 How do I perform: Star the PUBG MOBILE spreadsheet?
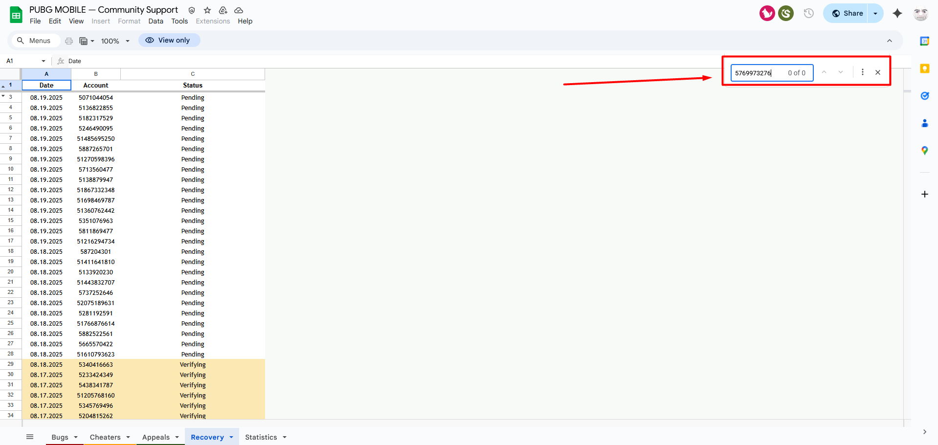[x=207, y=10]
